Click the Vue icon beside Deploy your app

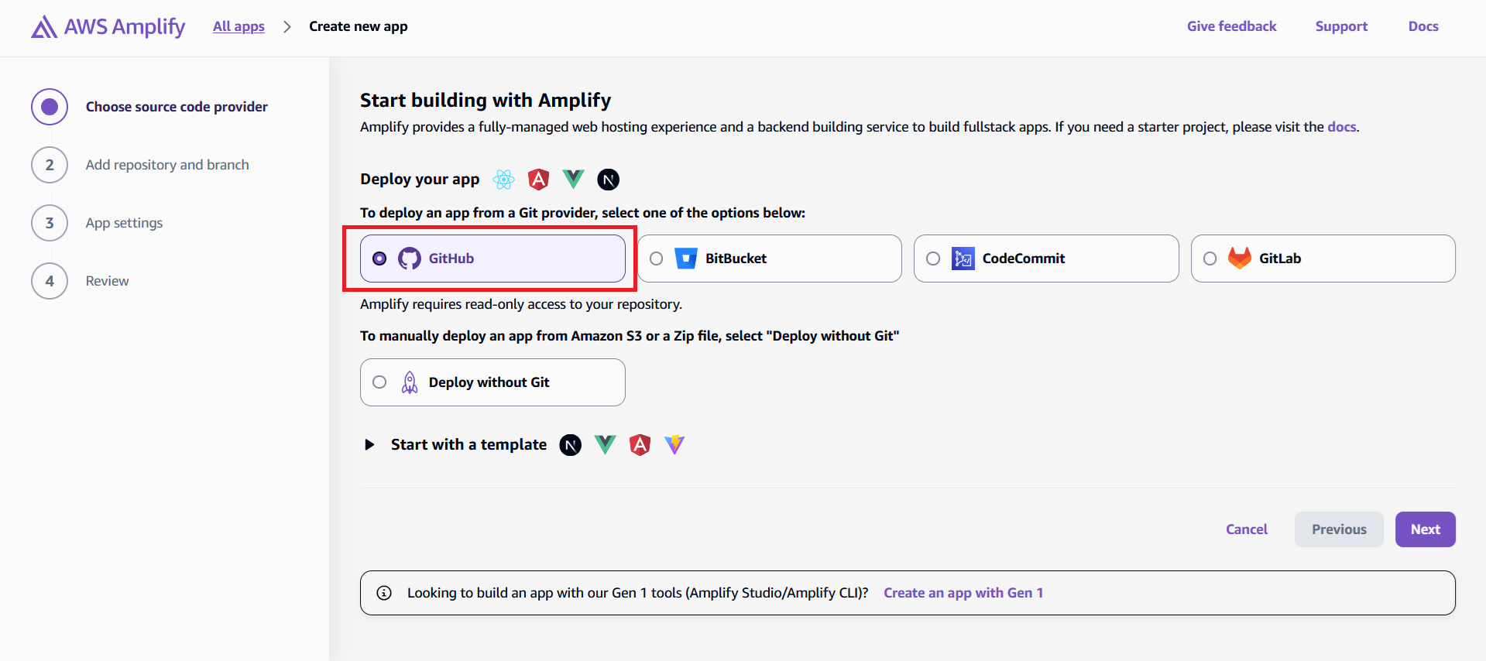click(573, 180)
